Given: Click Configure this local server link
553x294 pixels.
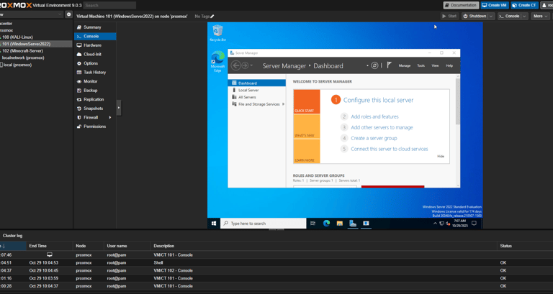Looking at the screenshot, I should (379, 100).
